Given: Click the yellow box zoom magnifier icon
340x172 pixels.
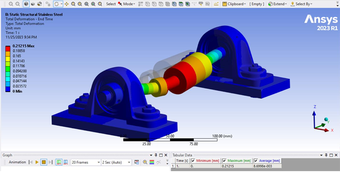Looking at the screenshot, I should [80, 4].
